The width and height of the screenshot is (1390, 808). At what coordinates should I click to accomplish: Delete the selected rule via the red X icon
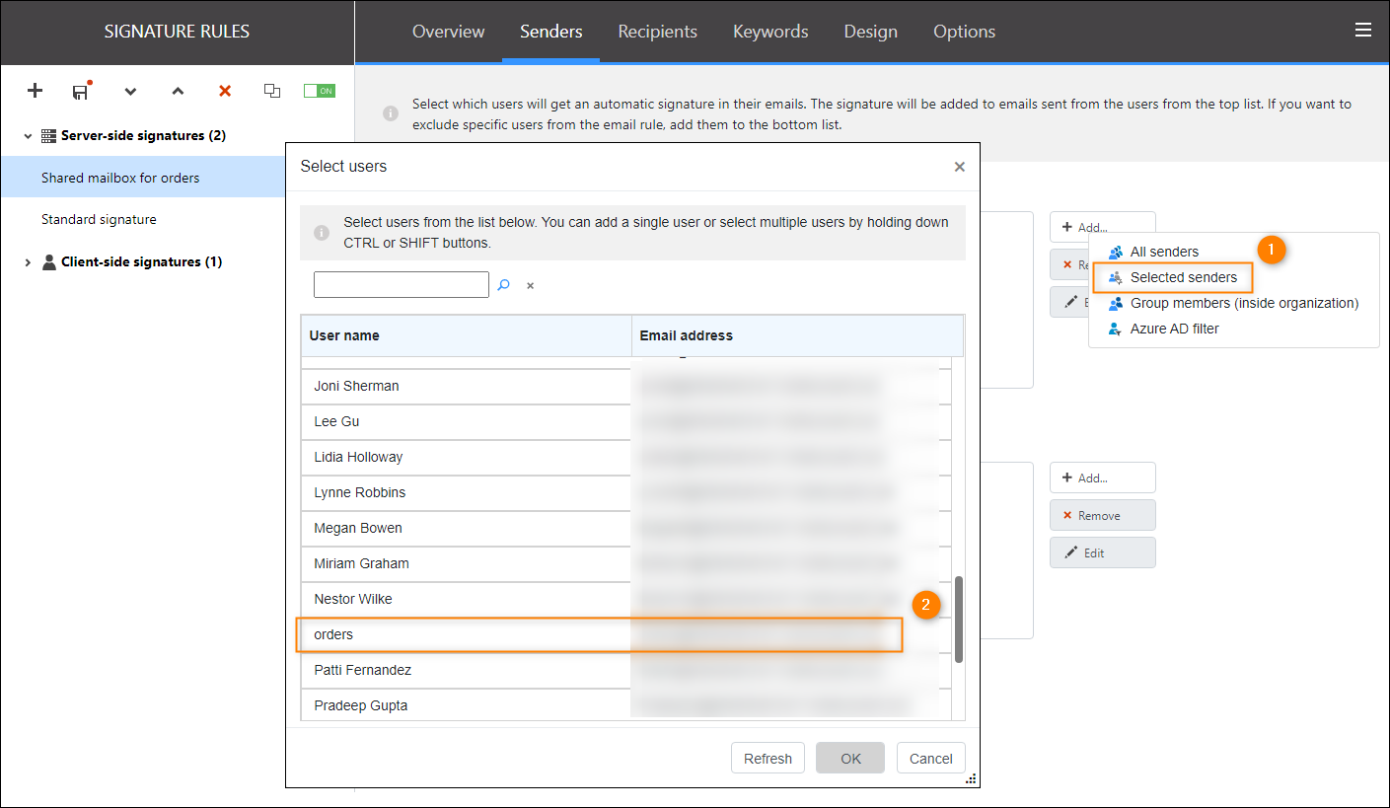[224, 91]
